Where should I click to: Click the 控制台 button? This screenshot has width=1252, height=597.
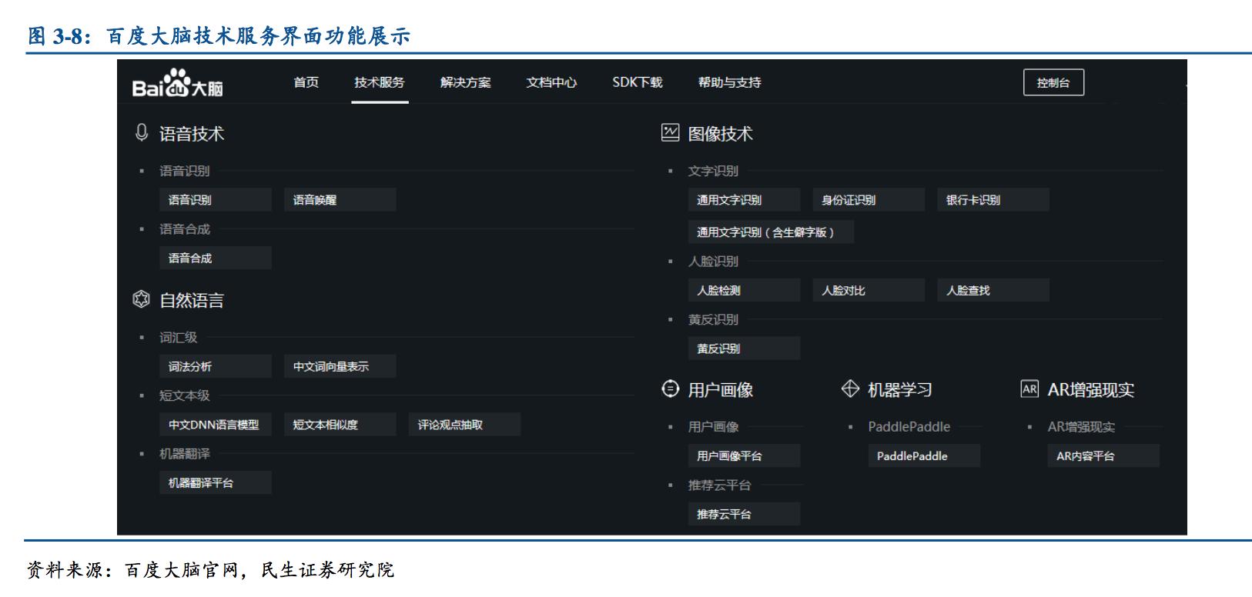coord(1053,82)
